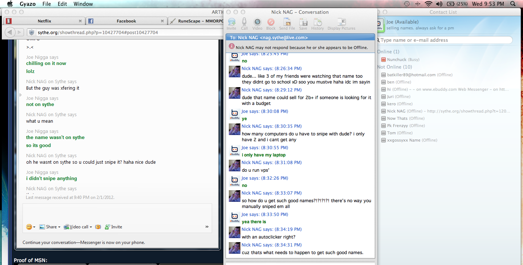Click Joe's eBuddy profile picture in contact list
The height and width of the screenshot is (265, 523).
(x=381, y=24)
